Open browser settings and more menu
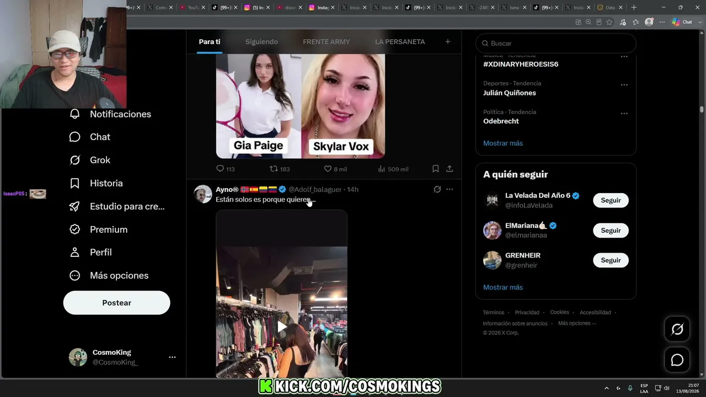Viewport: 706px width, 397px height. (x=661, y=22)
